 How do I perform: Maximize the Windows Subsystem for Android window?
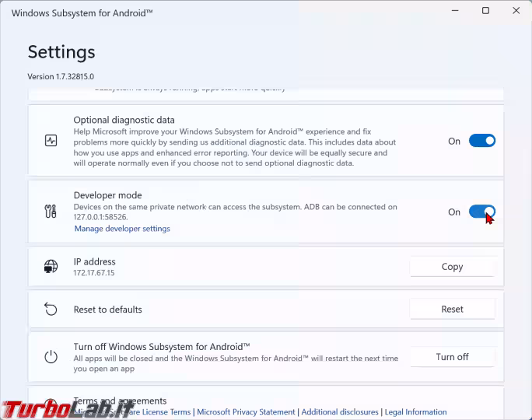[485, 11]
